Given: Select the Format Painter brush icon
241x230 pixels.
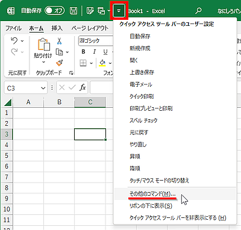Looking at the screenshot, I should [60, 63].
